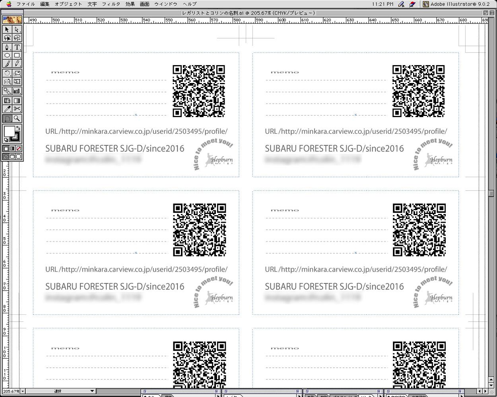Open the 効果 menu

(130, 4)
